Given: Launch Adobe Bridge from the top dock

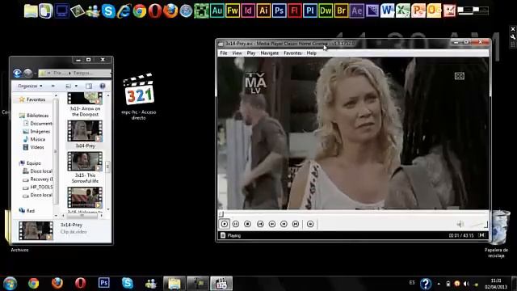Looking at the screenshot, I should [x=341, y=11].
